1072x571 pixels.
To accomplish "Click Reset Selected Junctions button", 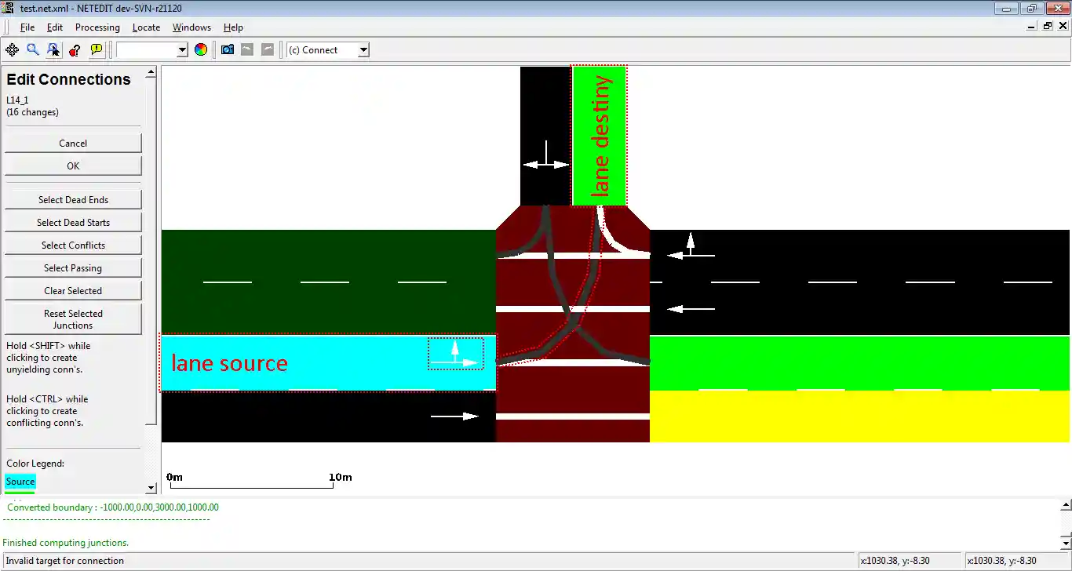I will tap(73, 319).
